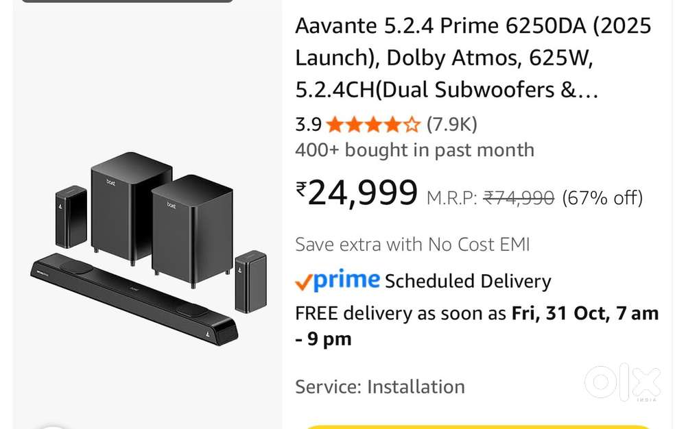Click the Fri, 31 Oct delivery date

(x=556, y=313)
